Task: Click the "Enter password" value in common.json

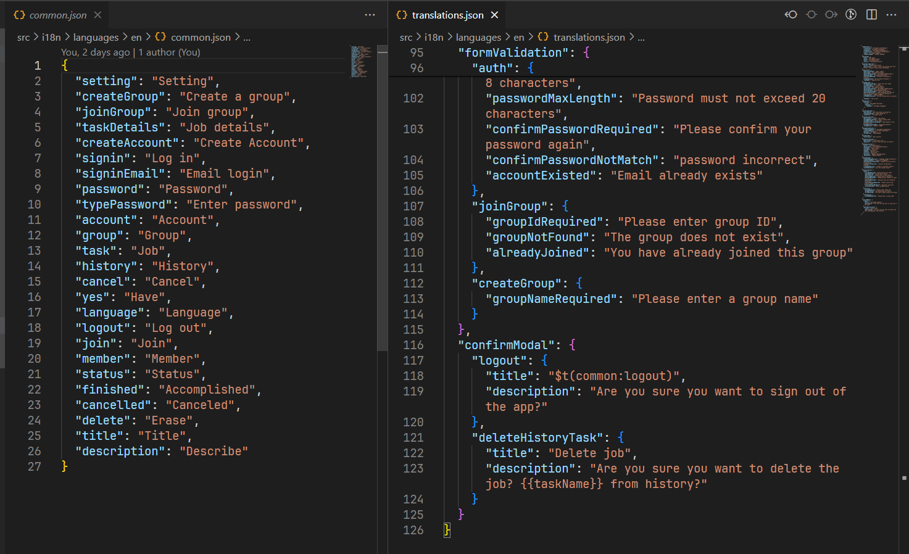Action: (x=242, y=204)
